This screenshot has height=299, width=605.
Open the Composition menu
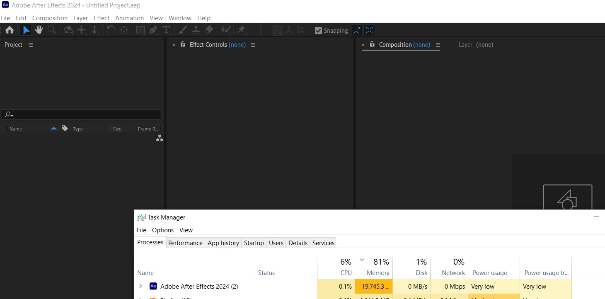[50, 18]
